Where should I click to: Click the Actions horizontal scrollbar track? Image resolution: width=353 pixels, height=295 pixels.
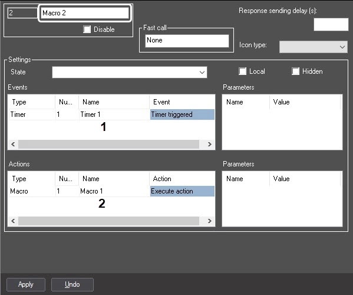point(109,221)
